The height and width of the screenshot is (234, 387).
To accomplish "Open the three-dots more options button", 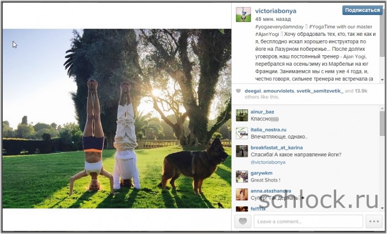I will [374, 221].
